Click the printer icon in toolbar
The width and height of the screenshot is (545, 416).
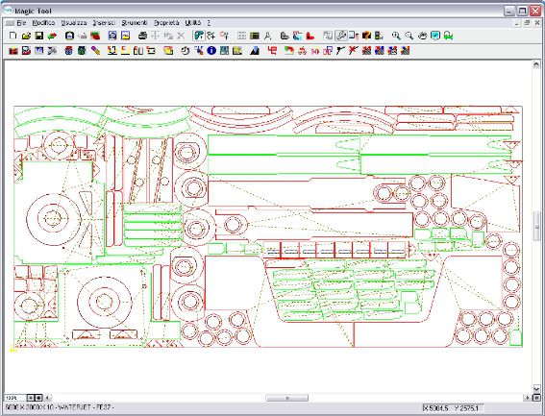pos(142,36)
